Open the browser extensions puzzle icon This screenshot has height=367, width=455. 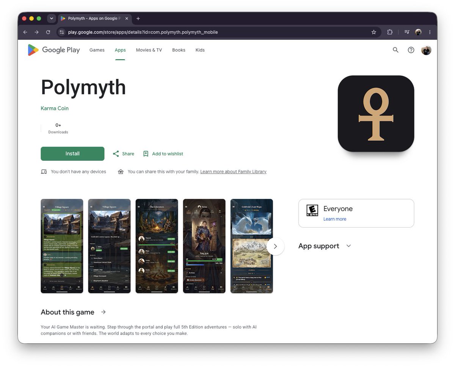(390, 32)
